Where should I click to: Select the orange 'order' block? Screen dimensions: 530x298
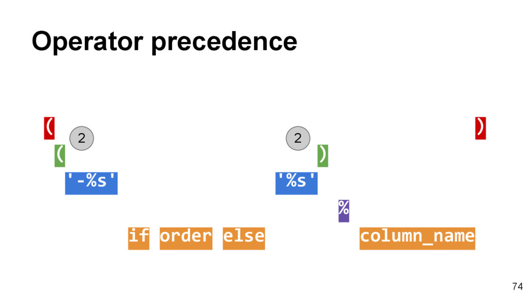[186, 239]
